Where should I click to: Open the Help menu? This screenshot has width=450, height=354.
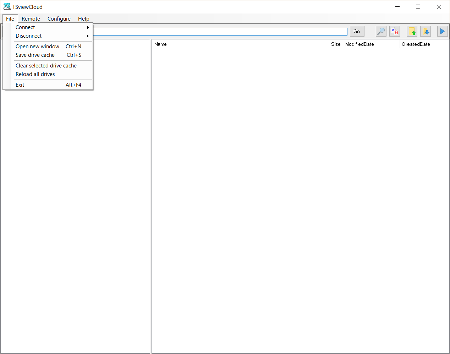(x=84, y=19)
